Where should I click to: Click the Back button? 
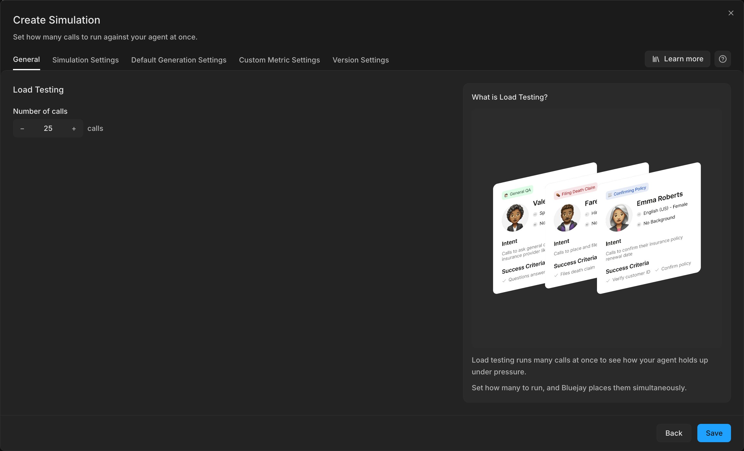click(x=674, y=433)
